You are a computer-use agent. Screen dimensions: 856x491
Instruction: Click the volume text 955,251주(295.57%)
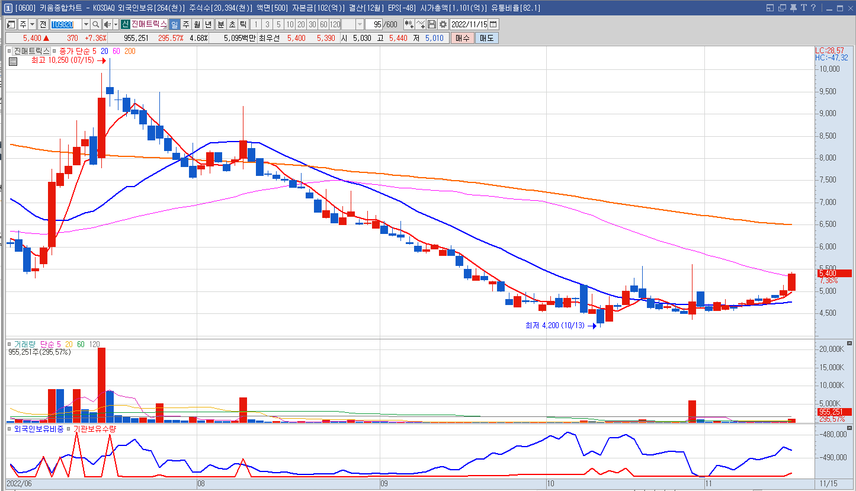40,352
